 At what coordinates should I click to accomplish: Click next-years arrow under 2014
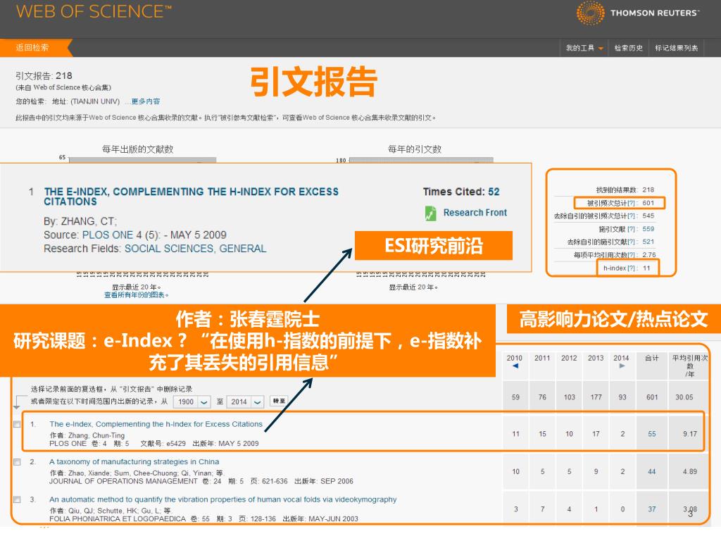622,366
